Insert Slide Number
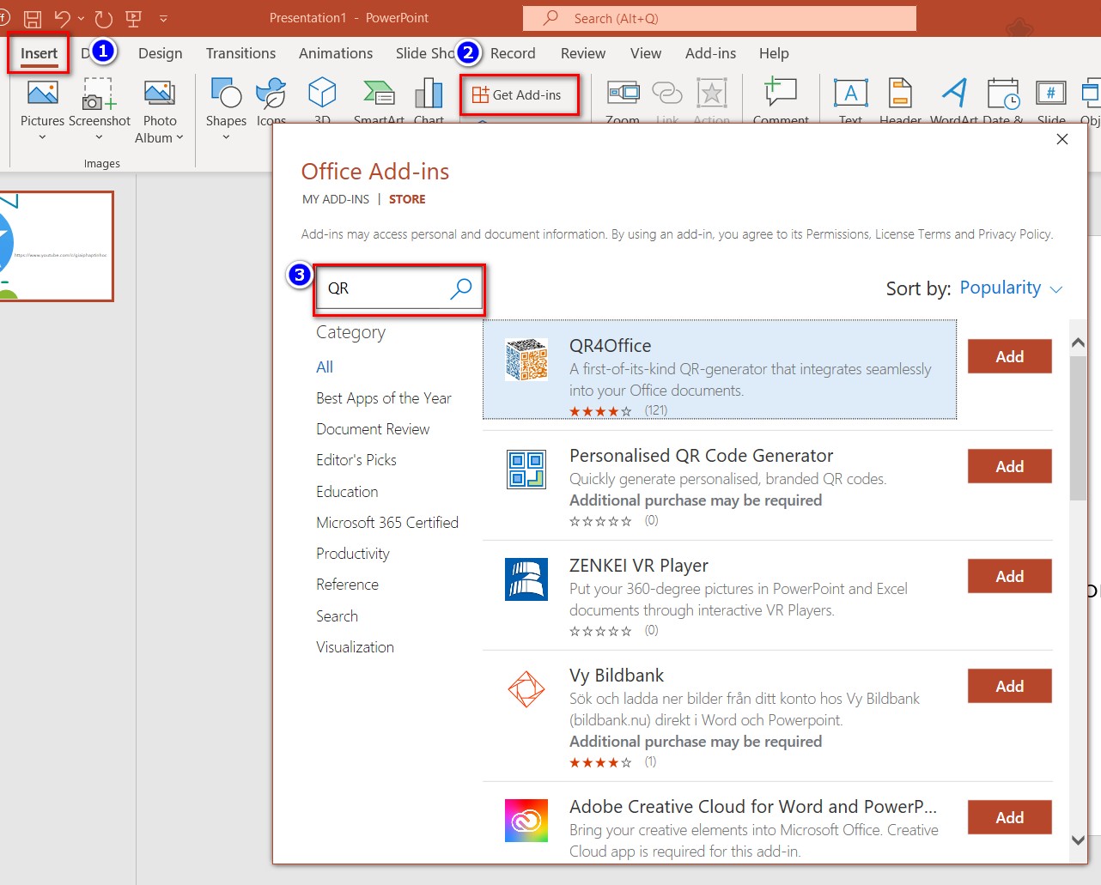 click(1051, 94)
